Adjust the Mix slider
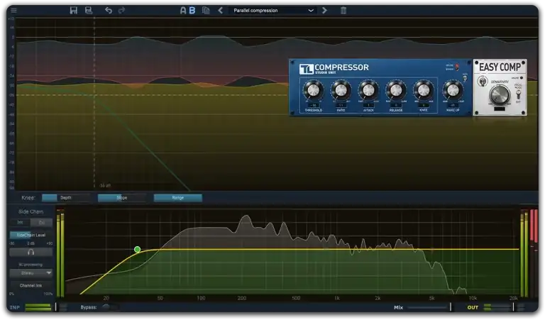Image resolution: width=545 pixels, height=320 pixels. (429, 307)
